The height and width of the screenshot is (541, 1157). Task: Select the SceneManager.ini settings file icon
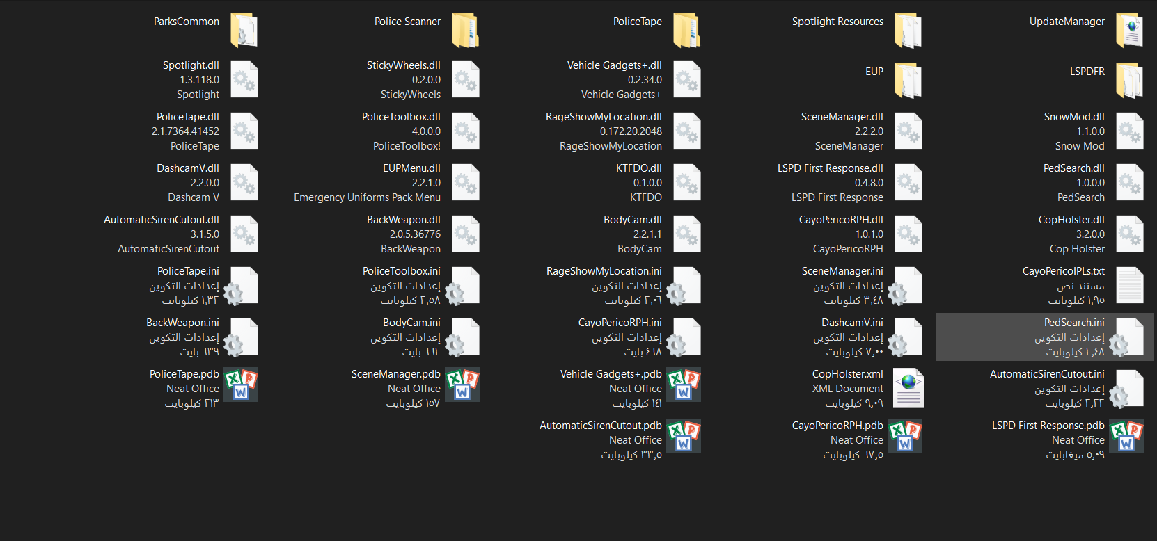(x=906, y=286)
